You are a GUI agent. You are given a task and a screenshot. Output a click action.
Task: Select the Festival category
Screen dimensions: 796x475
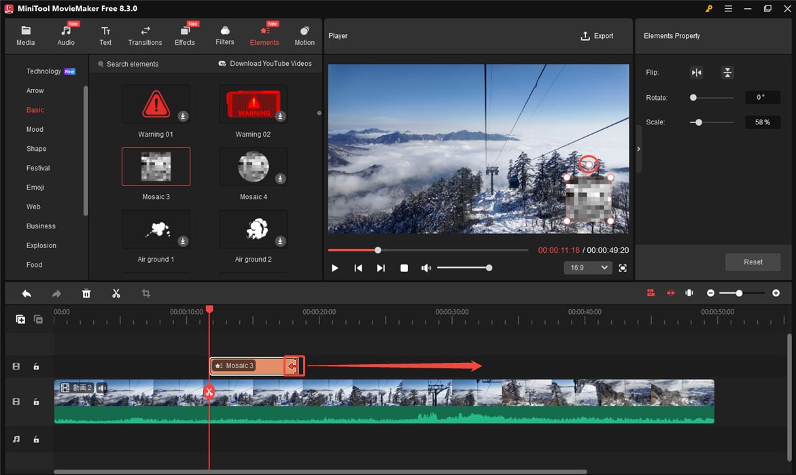click(38, 168)
